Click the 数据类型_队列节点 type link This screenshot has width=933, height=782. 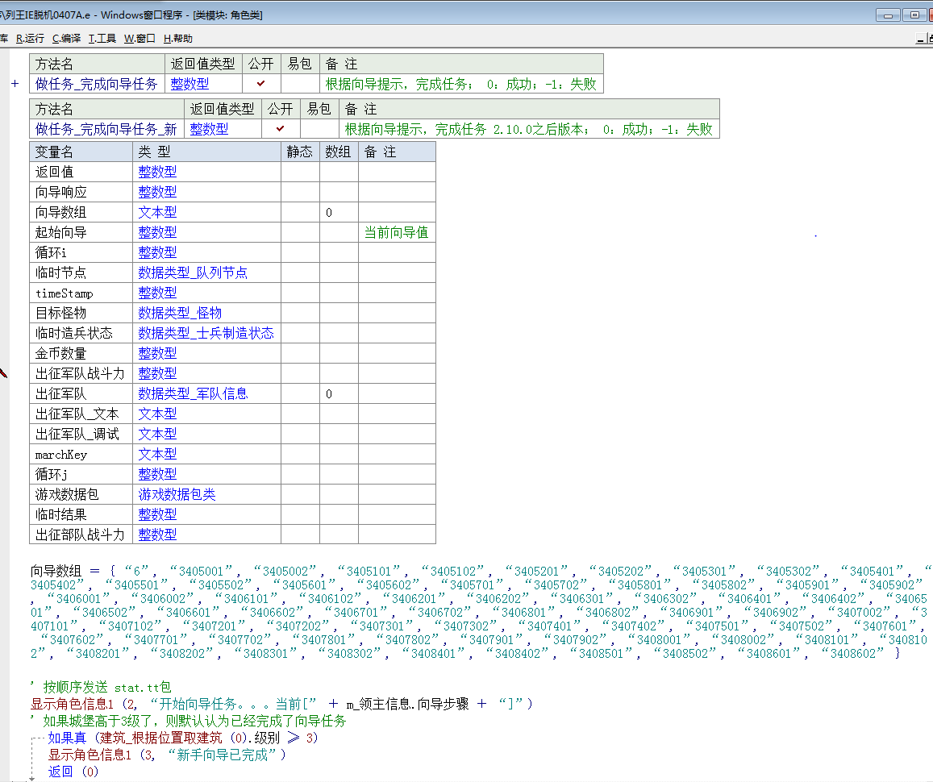(x=193, y=272)
